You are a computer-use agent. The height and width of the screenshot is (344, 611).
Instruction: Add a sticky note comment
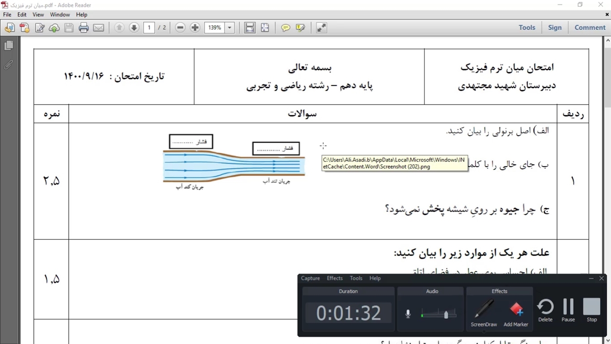[285, 28]
